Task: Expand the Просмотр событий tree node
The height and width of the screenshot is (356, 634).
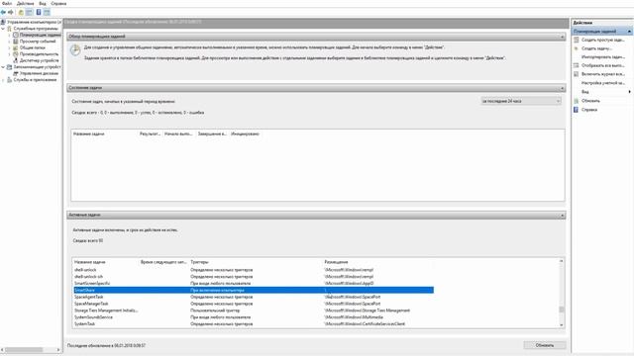Action: click(9, 42)
